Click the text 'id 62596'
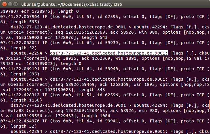 point(108,95)
